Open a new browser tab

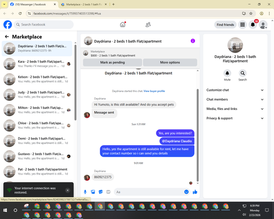(x=113, y=4)
